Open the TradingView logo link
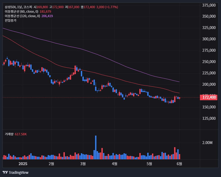The image size is (221, 177). [x=16, y=173]
